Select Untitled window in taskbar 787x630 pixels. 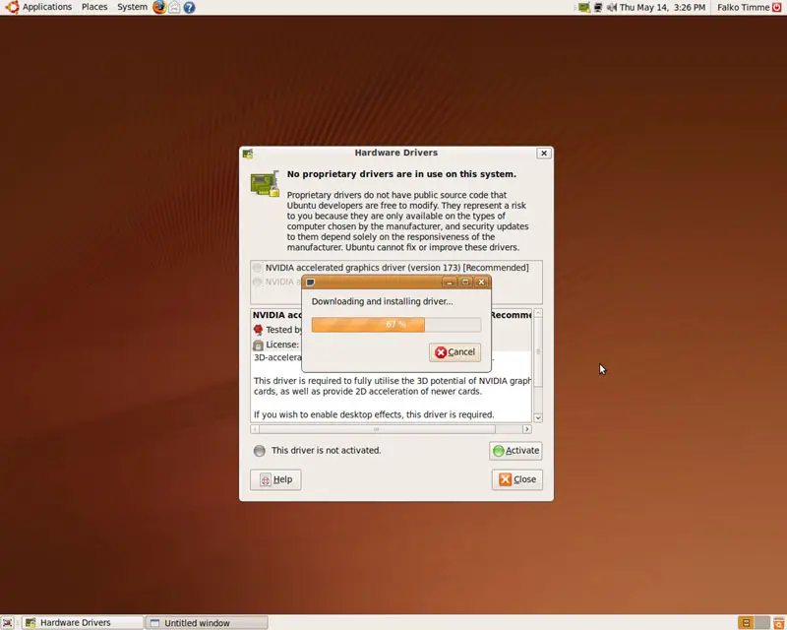pos(207,623)
